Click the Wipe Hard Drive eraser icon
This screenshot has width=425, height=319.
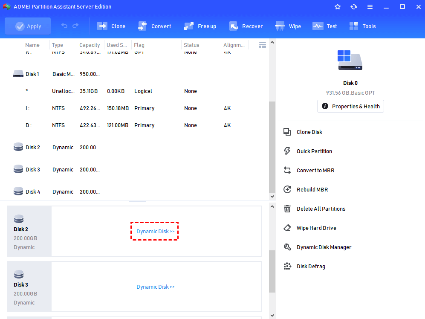[287, 228]
